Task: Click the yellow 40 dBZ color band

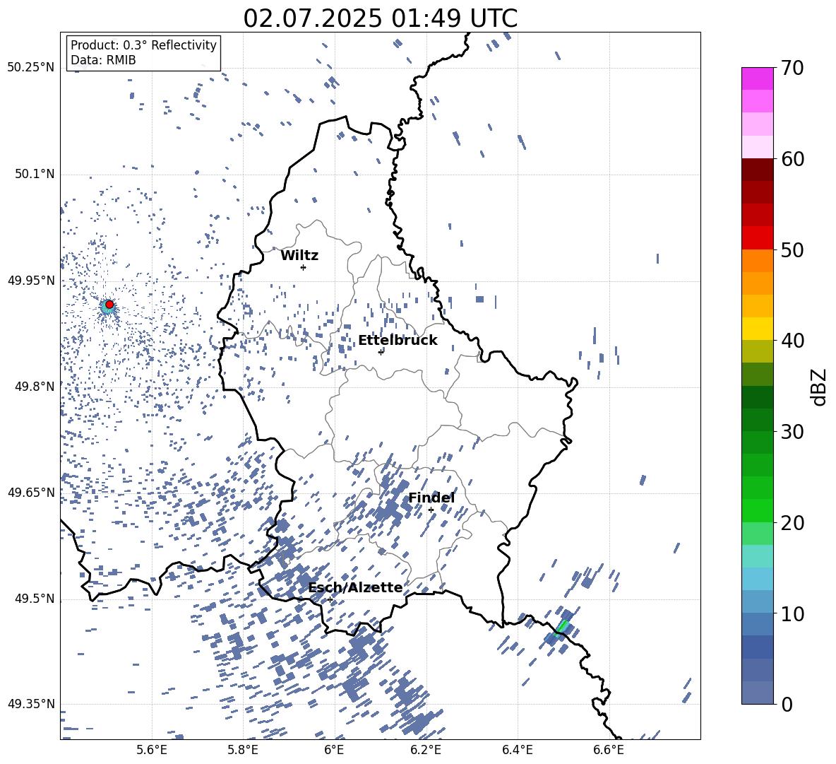Action: point(757,329)
